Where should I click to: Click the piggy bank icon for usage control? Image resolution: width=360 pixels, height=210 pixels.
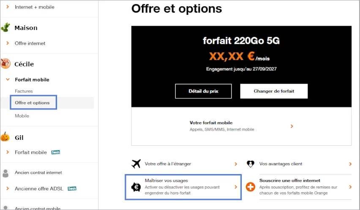[x=136, y=186]
